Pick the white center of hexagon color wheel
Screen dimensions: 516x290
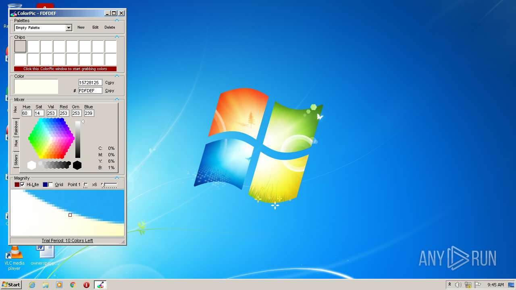click(x=51, y=139)
